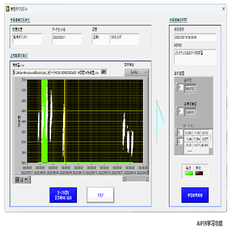The image size is (236, 236).
Task: Change the S^(-1) matrix row index stepper
Action: [177, 132]
